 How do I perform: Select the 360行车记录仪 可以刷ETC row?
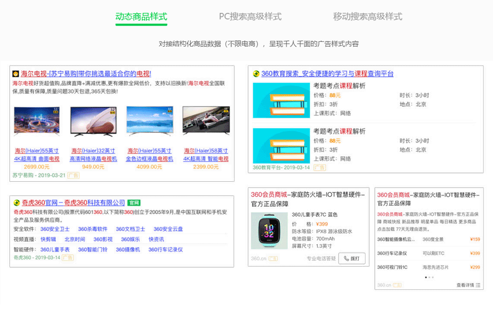[x=428, y=254]
